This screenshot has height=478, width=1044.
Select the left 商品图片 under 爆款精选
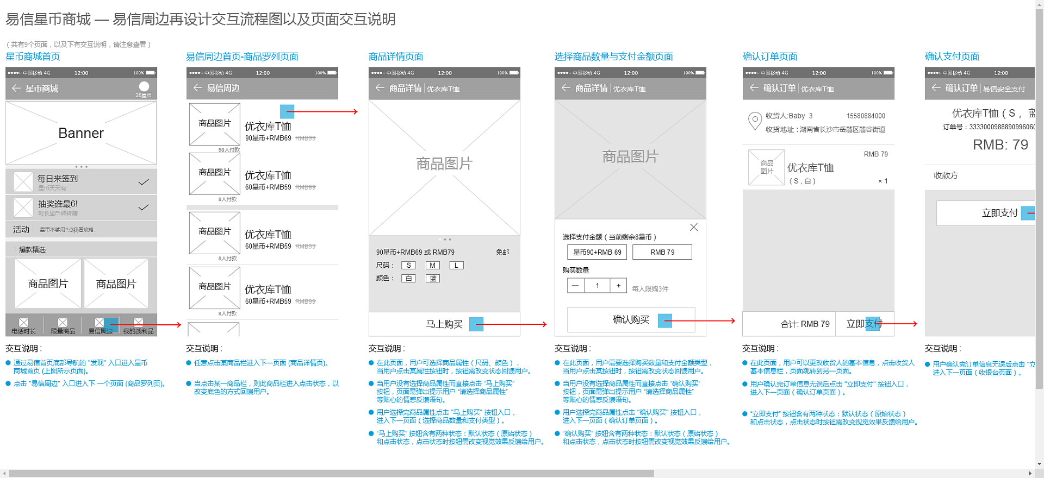(x=48, y=284)
